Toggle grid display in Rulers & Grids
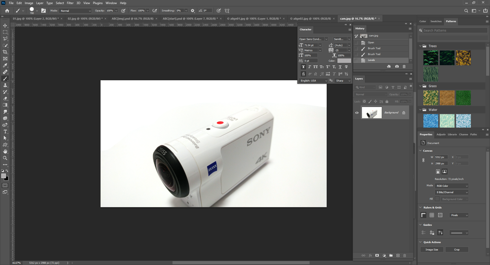 point(432,215)
